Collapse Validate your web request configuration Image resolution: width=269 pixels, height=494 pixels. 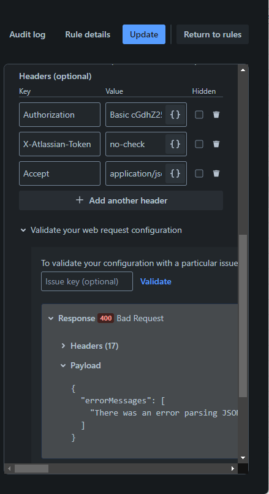tap(23, 230)
